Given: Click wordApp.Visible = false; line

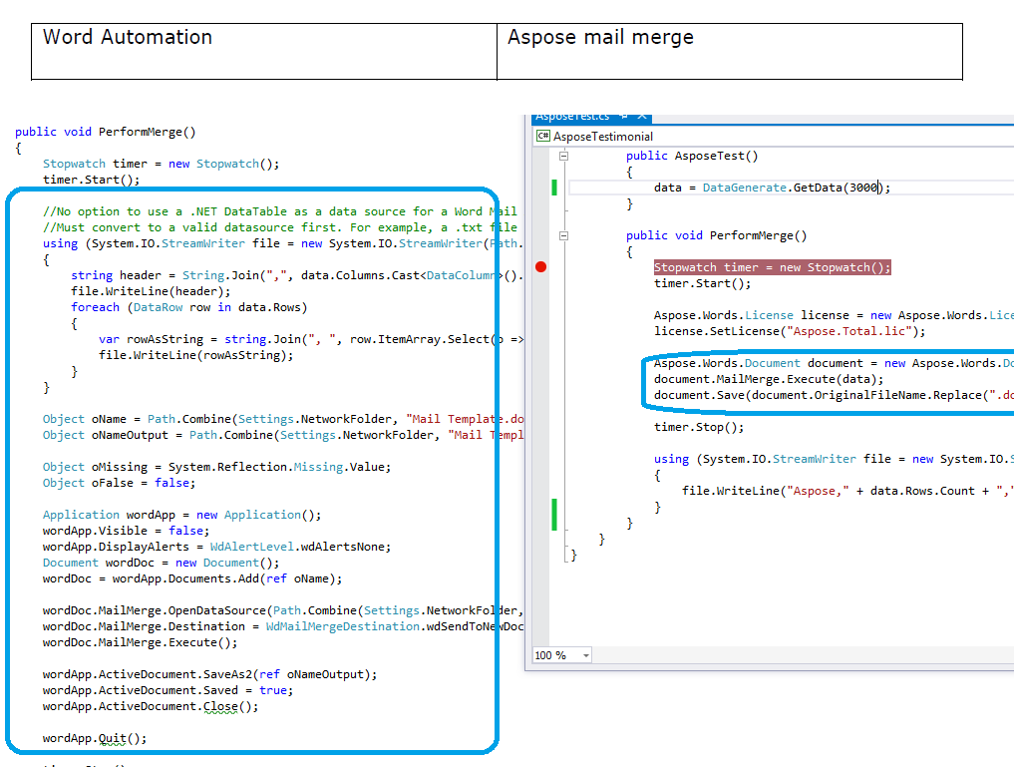Looking at the screenshot, I should pos(126,531).
